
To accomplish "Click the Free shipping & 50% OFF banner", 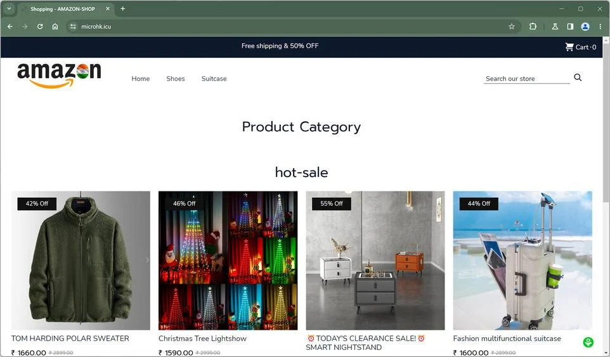I will click(x=280, y=46).
